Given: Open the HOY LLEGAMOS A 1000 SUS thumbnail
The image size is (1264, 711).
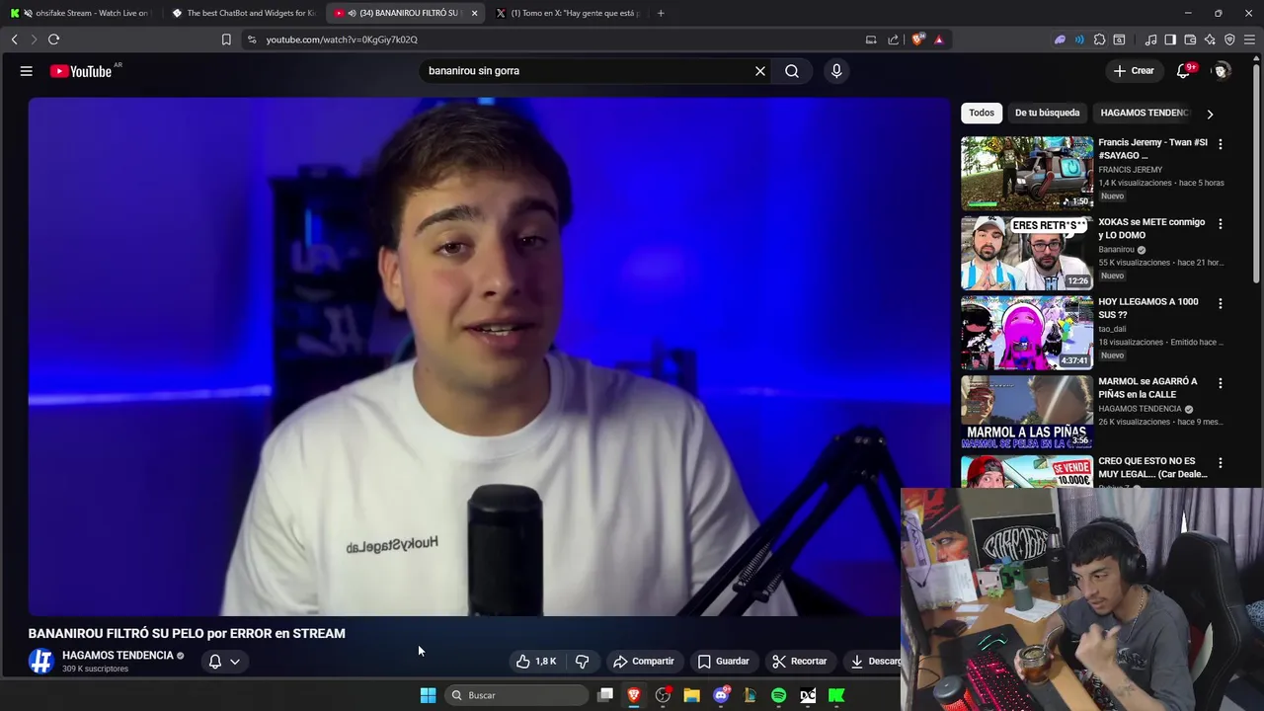Looking at the screenshot, I should click(x=1027, y=333).
